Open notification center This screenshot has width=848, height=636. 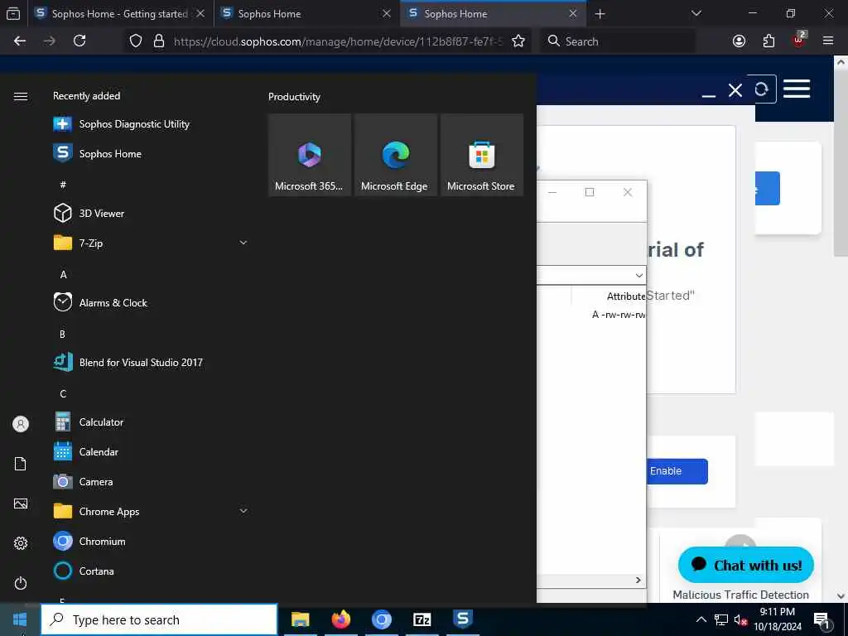821,620
